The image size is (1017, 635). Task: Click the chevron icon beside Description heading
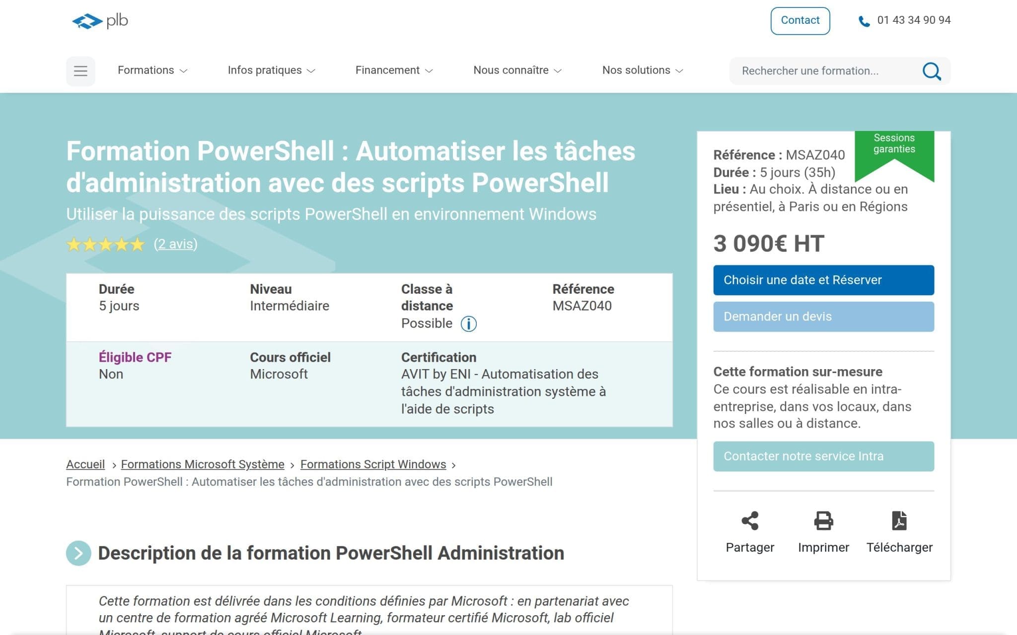(x=78, y=553)
